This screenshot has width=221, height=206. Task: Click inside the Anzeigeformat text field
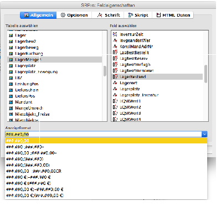[x=104, y=134]
